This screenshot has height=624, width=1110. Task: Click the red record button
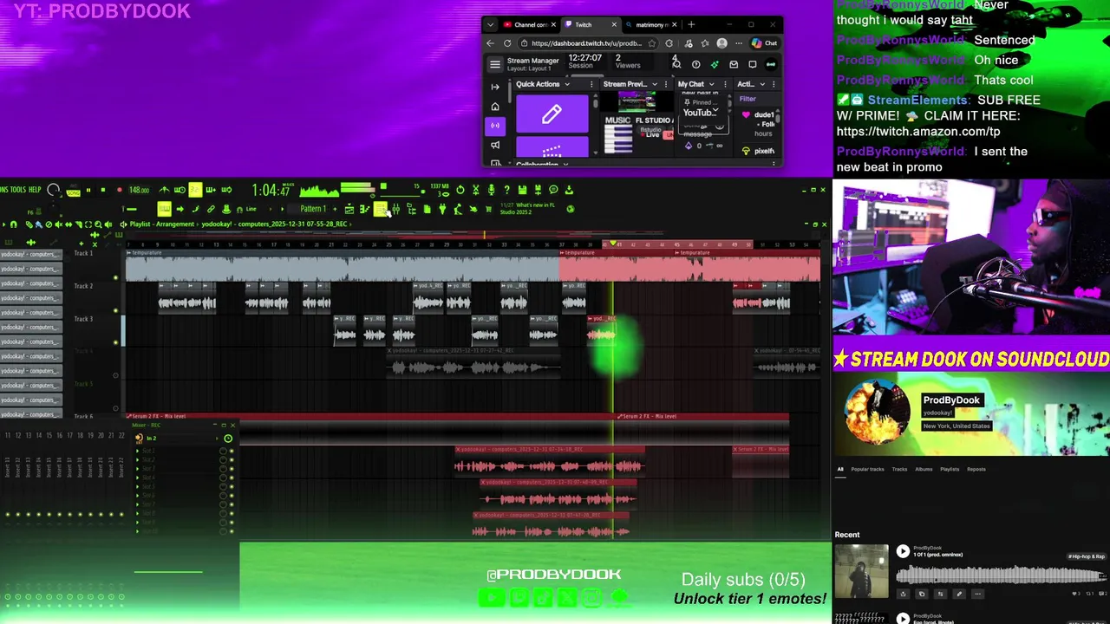(x=120, y=190)
